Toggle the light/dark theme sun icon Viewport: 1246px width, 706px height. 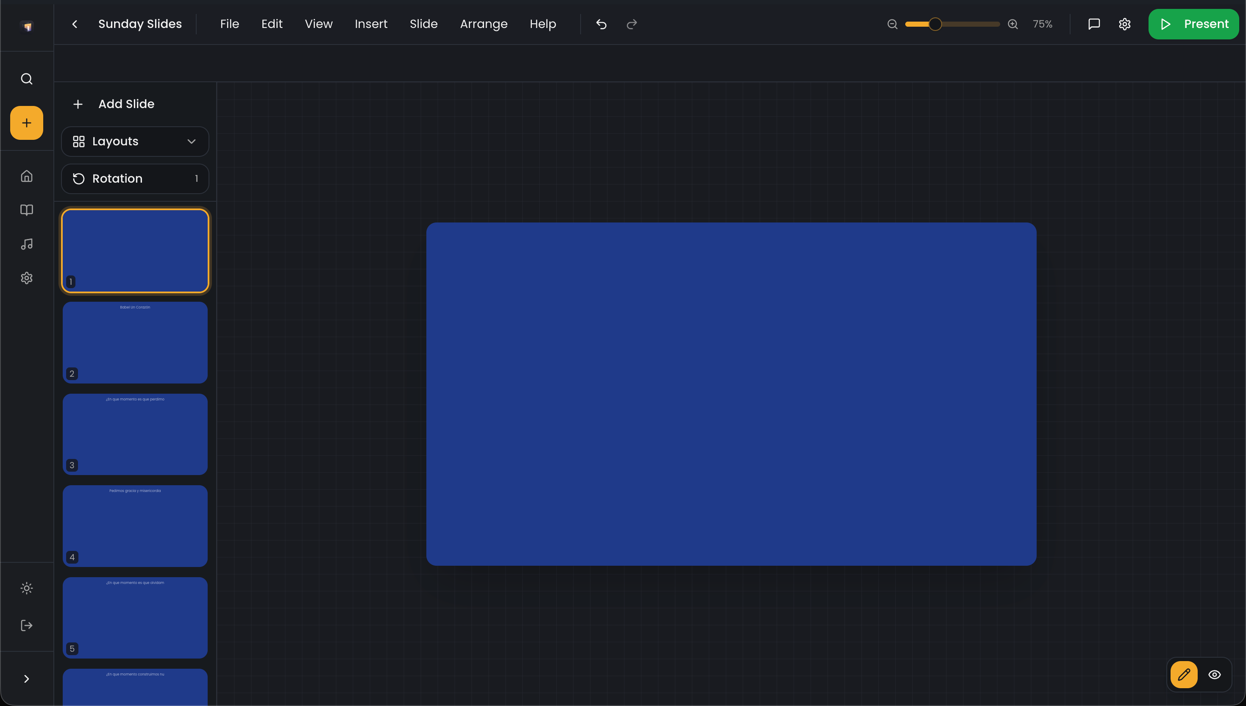[x=27, y=588]
